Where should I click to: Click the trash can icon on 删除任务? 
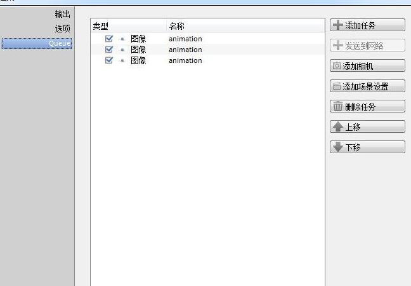338,107
